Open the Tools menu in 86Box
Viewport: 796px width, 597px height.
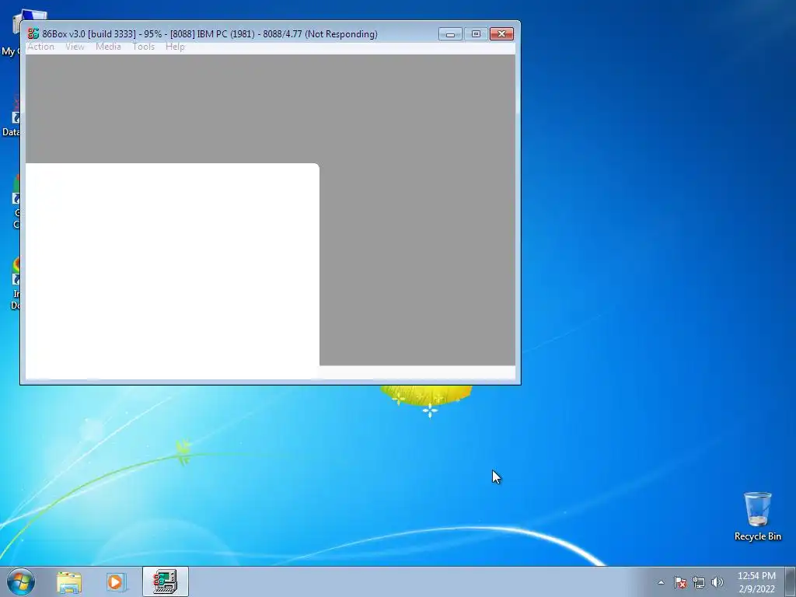click(143, 47)
